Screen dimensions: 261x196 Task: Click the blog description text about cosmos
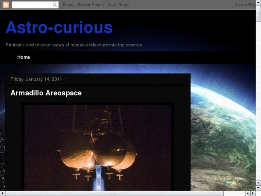pyautogui.click(x=74, y=45)
